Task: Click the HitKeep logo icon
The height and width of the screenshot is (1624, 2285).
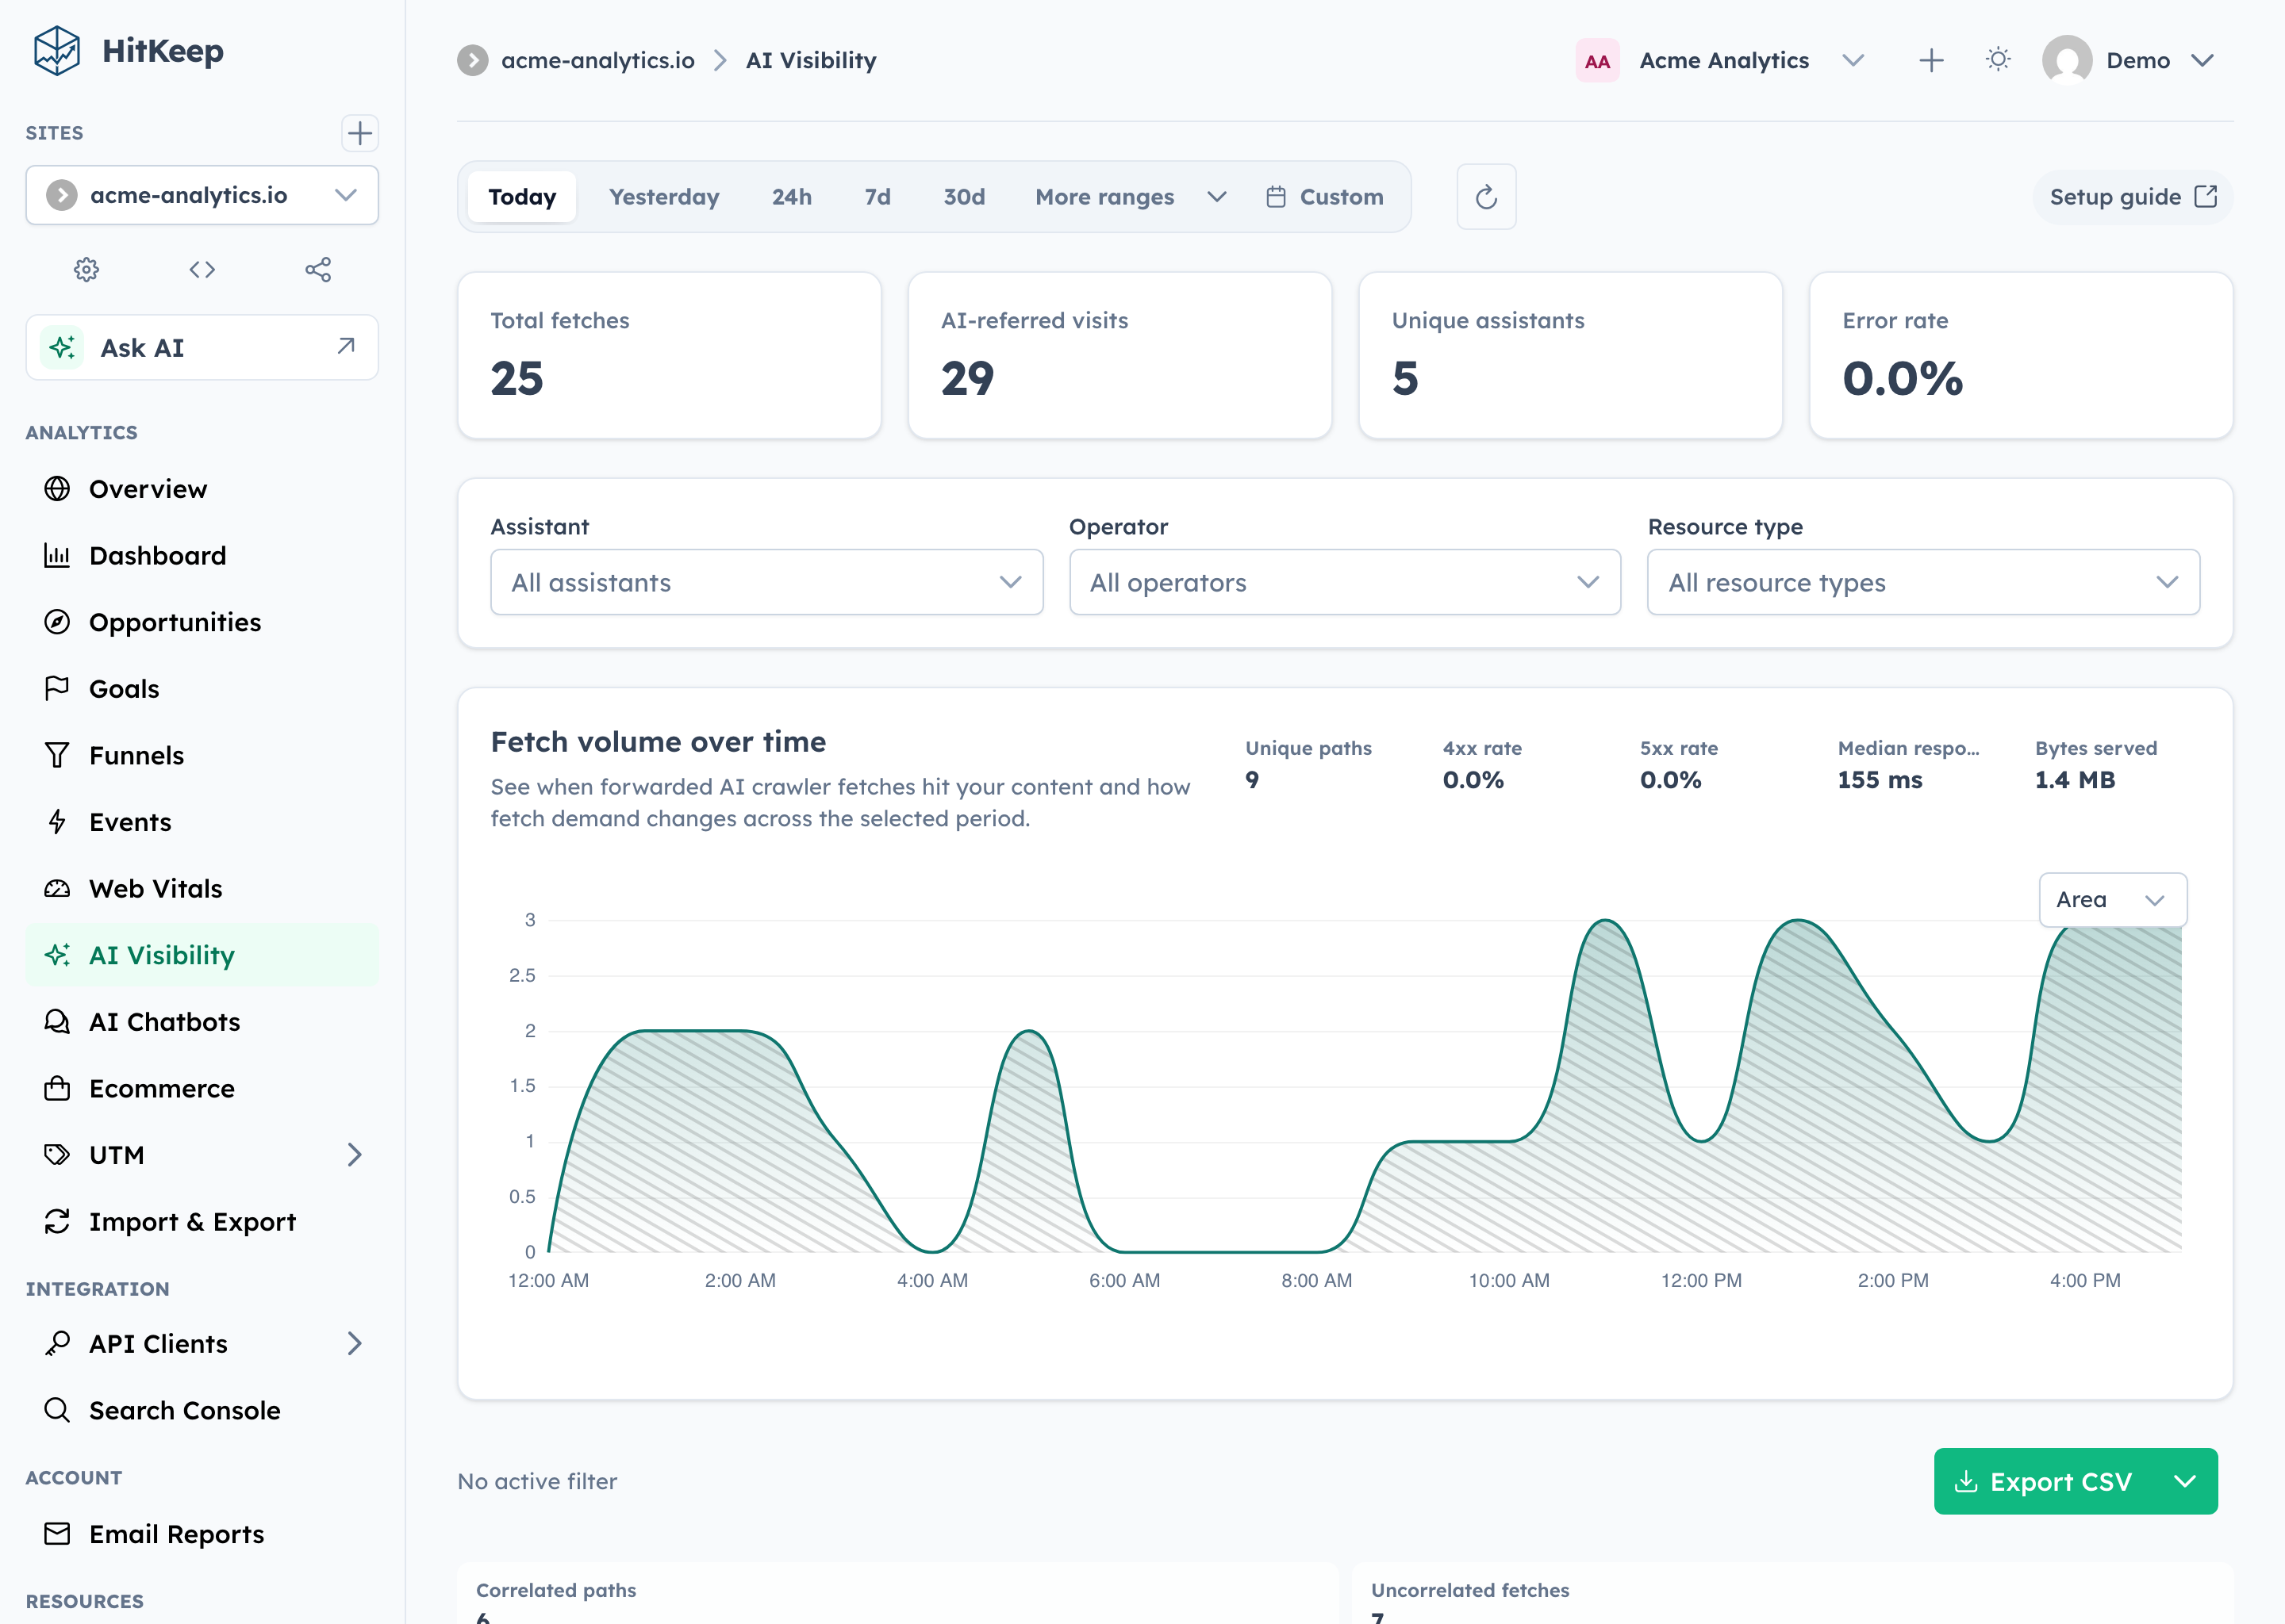Action: [56, 50]
